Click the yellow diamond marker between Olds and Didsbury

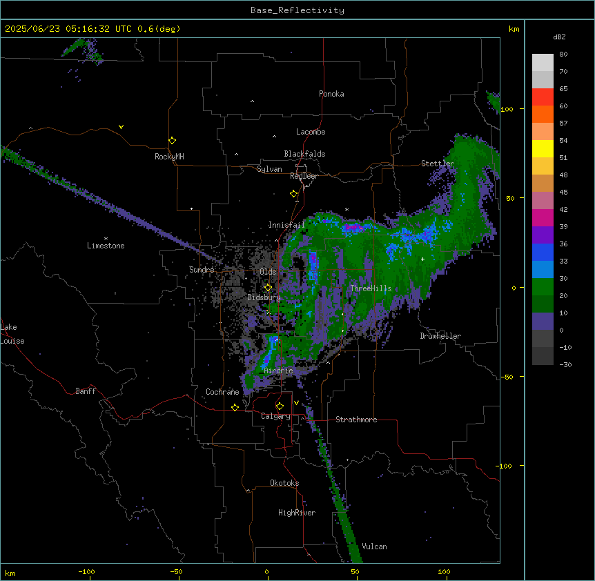click(x=268, y=288)
